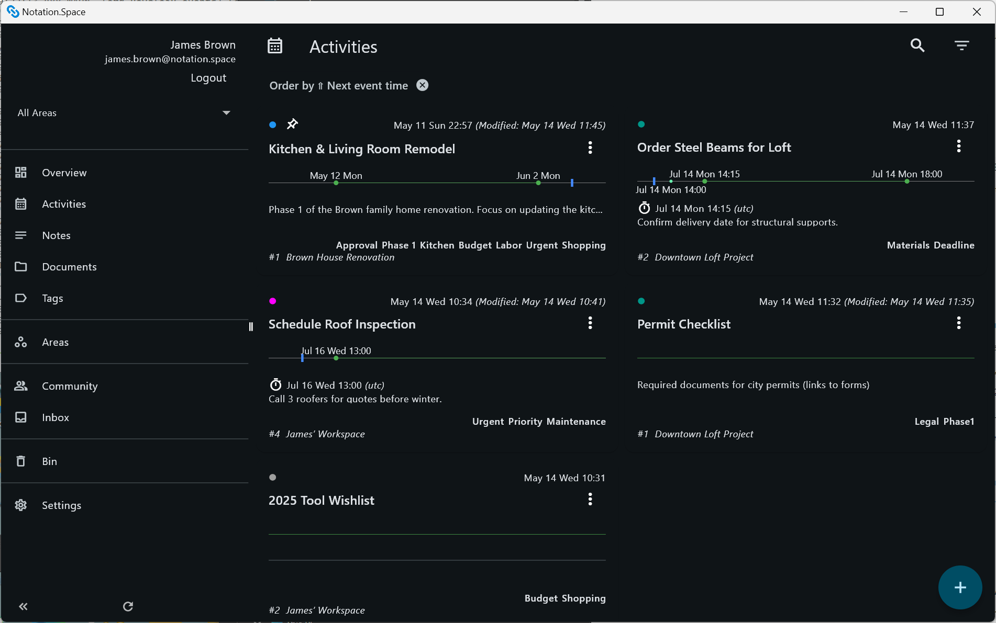Open the Tags section via its icon

click(21, 298)
